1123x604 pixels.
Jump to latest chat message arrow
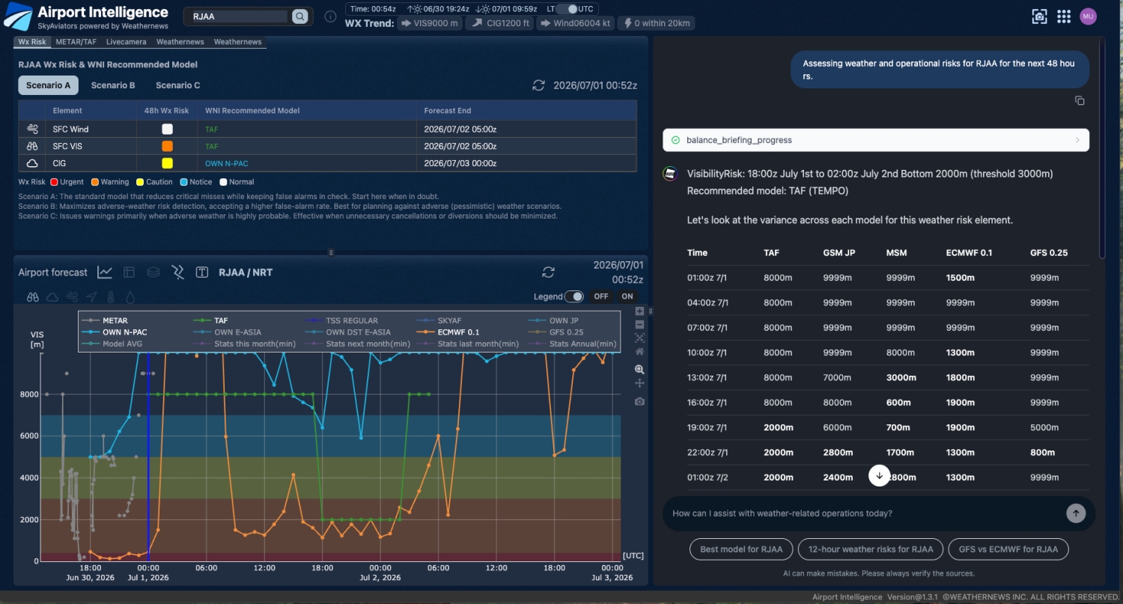point(879,475)
